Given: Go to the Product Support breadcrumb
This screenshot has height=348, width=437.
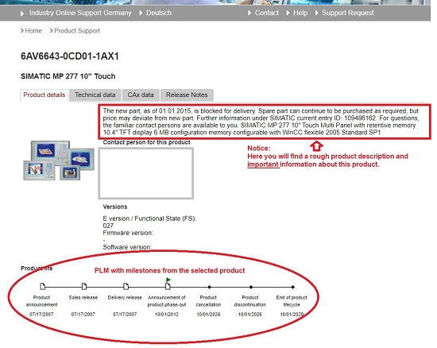Looking at the screenshot, I should click(x=77, y=31).
